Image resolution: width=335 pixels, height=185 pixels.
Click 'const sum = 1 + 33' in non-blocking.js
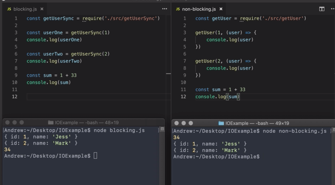tap(220, 90)
